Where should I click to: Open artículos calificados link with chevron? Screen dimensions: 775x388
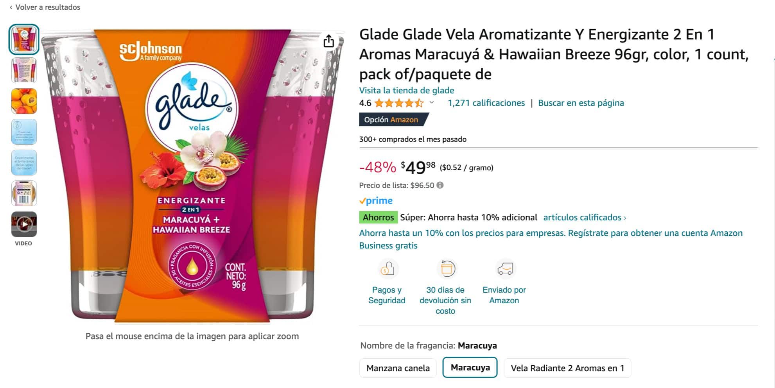[585, 218]
